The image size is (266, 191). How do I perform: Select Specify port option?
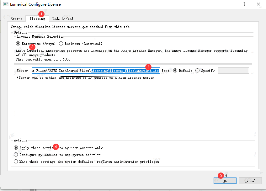[x=205, y=71]
